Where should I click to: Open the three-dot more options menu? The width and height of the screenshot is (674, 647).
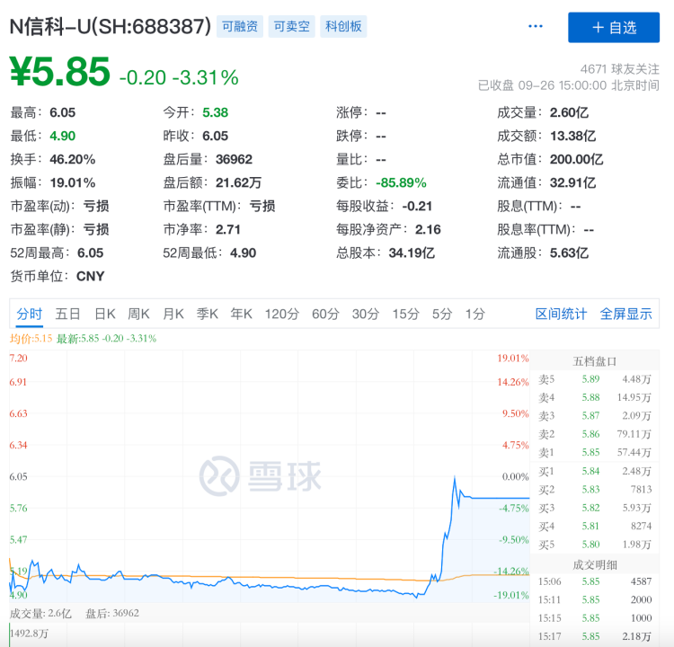536,27
